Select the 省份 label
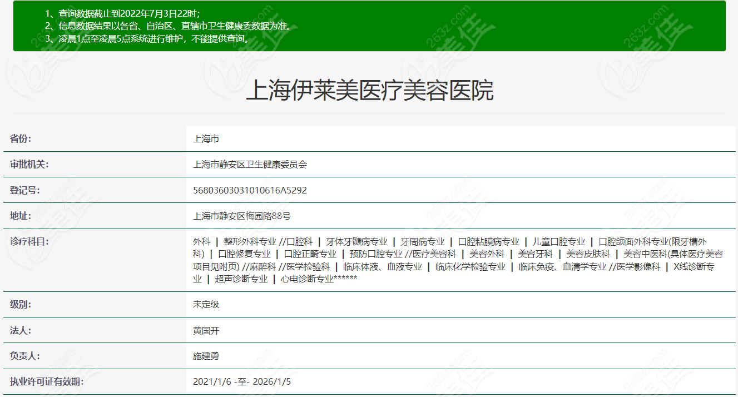 [21, 138]
